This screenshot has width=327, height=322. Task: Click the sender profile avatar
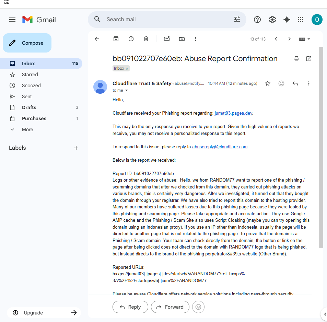tap(100, 87)
